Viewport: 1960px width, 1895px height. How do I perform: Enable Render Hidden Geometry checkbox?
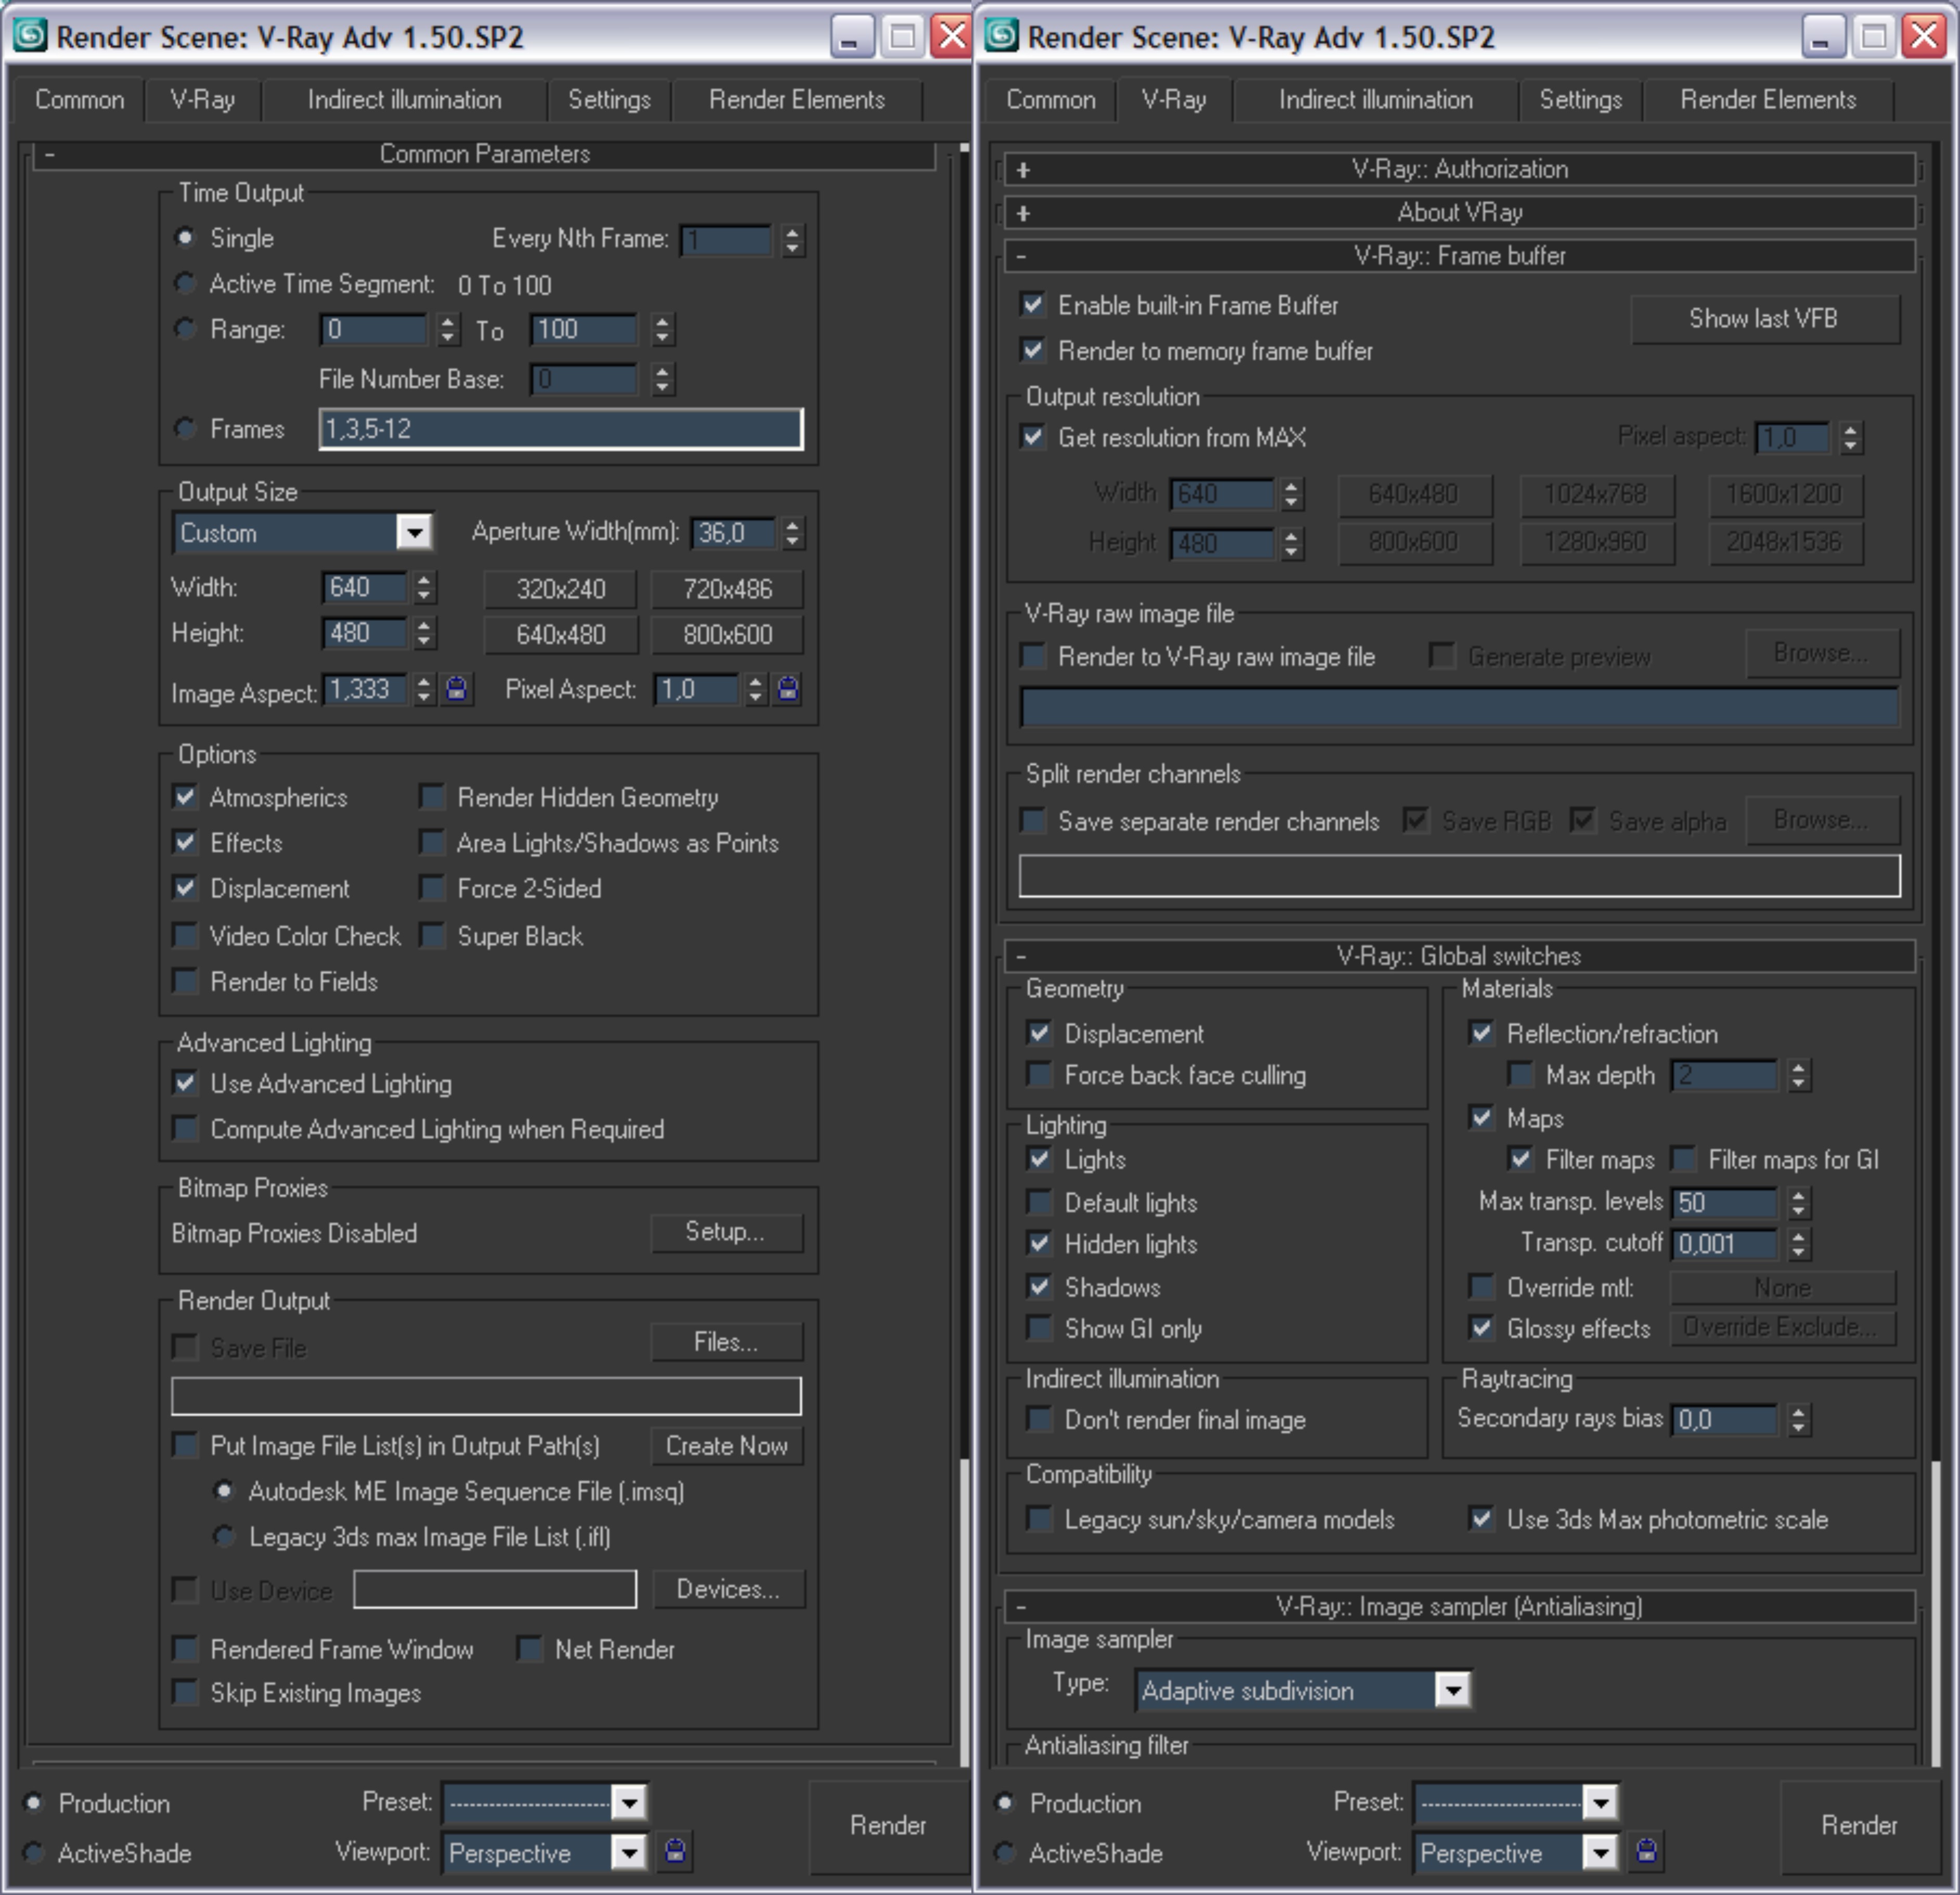coord(432,797)
